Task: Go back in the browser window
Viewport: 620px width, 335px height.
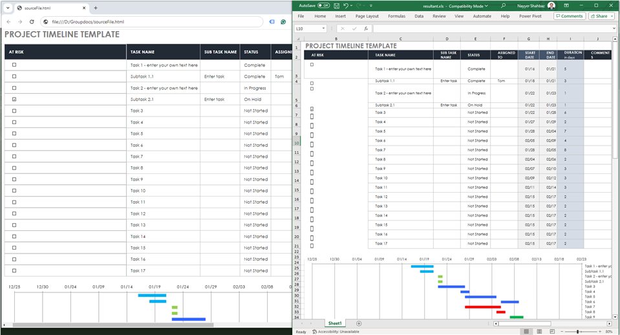Action: [8, 22]
